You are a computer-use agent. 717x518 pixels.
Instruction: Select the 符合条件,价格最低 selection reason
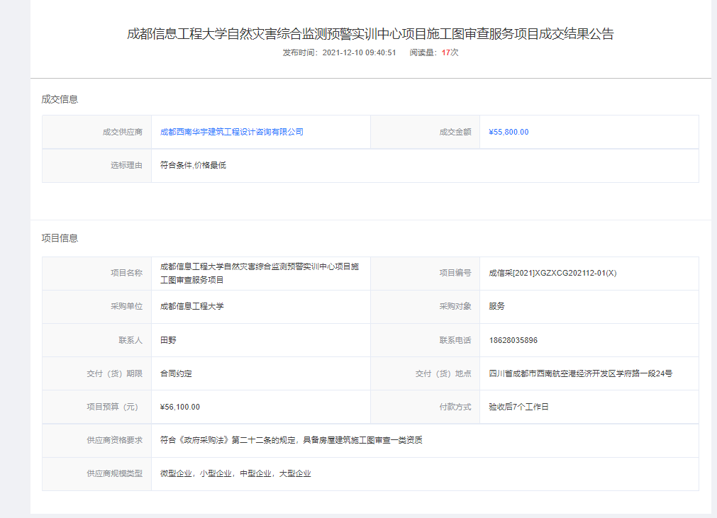pyautogui.click(x=193, y=165)
